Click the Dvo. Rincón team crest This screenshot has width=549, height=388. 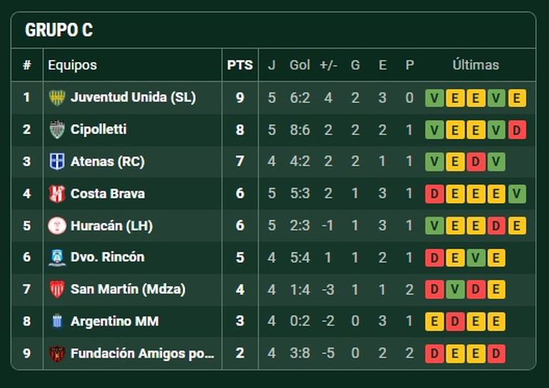[x=57, y=257]
